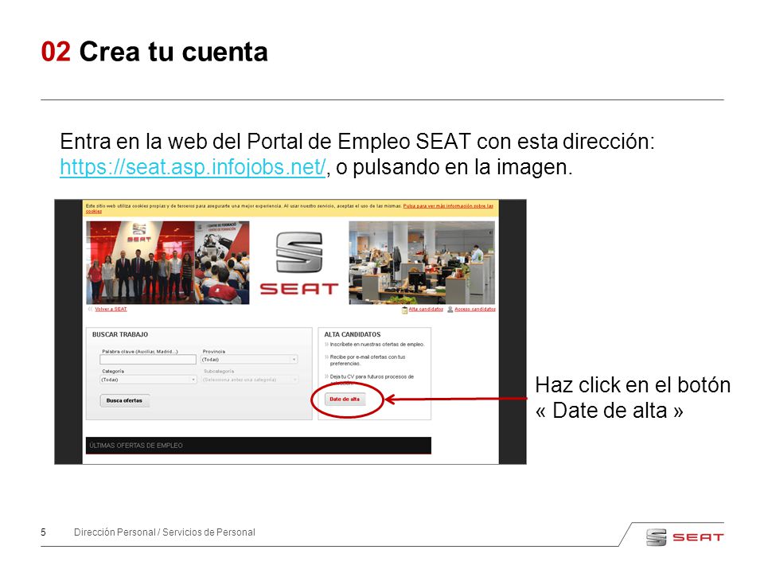Viewport: 764px width, 573px height.
Task: Click the 'ÚLTIMAS OFERTAS DE EMPLEO' header bar
Action: click(x=258, y=446)
